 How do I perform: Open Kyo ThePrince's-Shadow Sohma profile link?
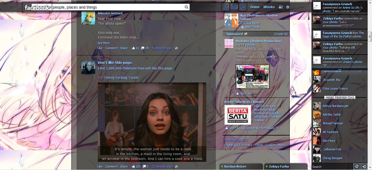[259, 17]
